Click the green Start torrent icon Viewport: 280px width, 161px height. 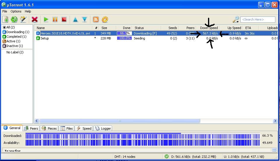[46, 19]
